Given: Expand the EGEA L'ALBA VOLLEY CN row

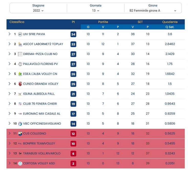Looking at the screenshot, I should [9, 74].
